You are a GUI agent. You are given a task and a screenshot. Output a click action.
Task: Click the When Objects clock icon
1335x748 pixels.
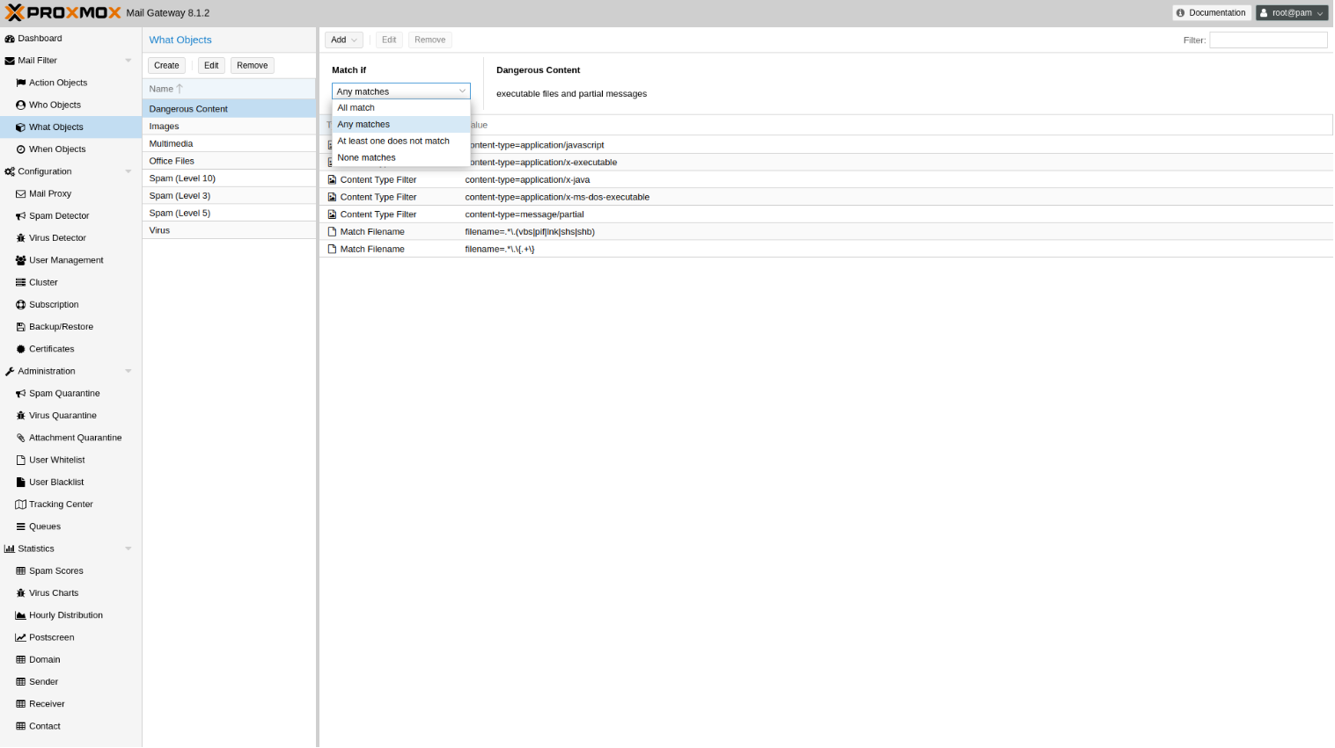(x=20, y=149)
